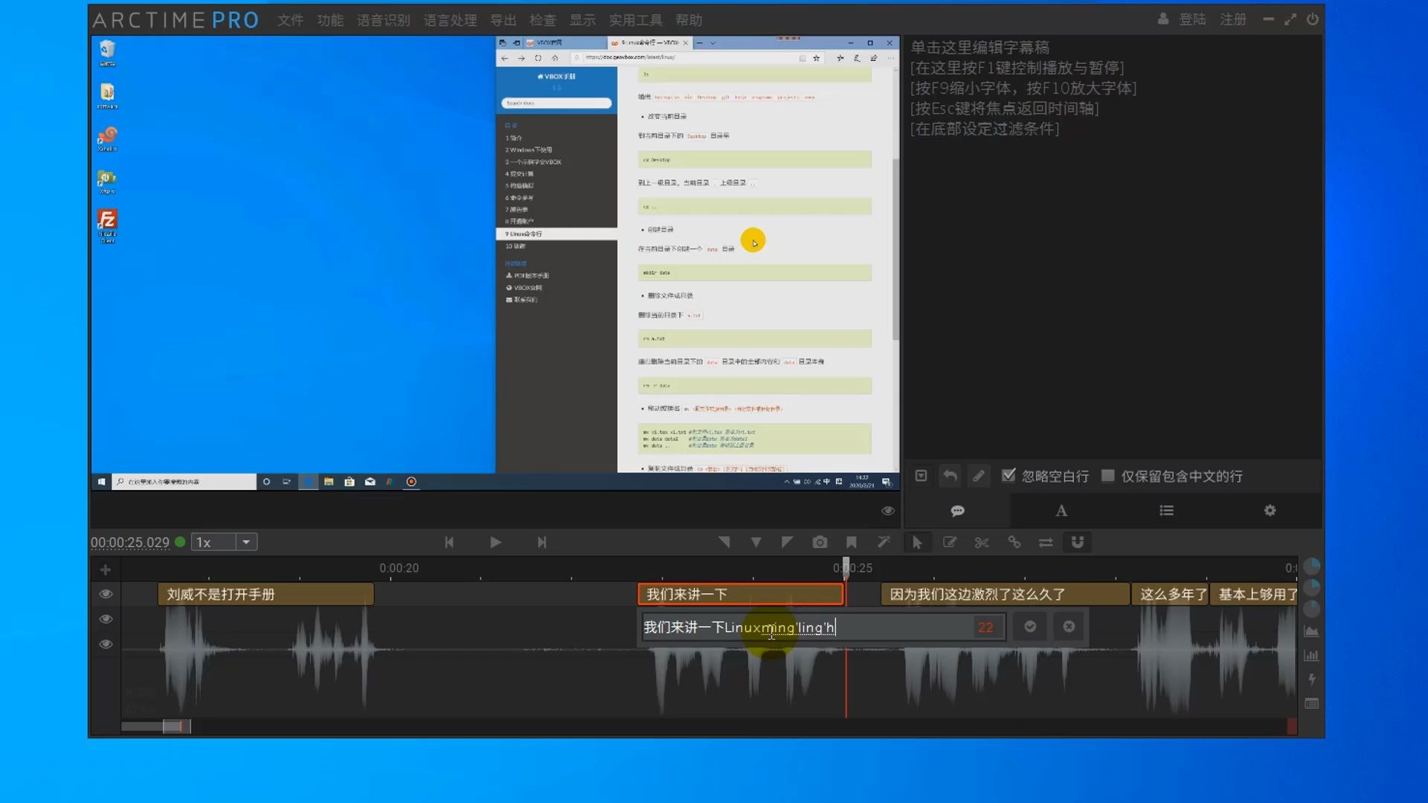Click the timecode 00:00:25.029
Screen dimensions: 1428x803
pyautogui.click(x=130, y=542)
